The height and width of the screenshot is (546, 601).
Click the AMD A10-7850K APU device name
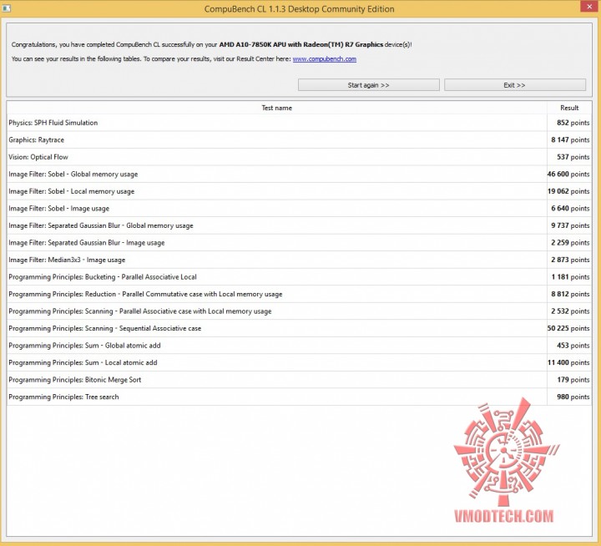coord(300,44)
